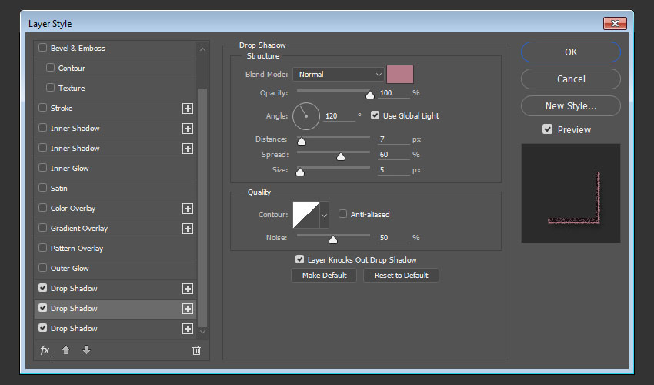Image resolution: width=654 pixels, height=385 pixels.
Task: Delete effect using the trash icon
Action: click(196, 350)
